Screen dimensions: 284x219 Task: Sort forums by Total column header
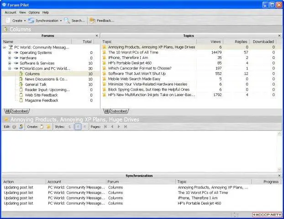83,42
